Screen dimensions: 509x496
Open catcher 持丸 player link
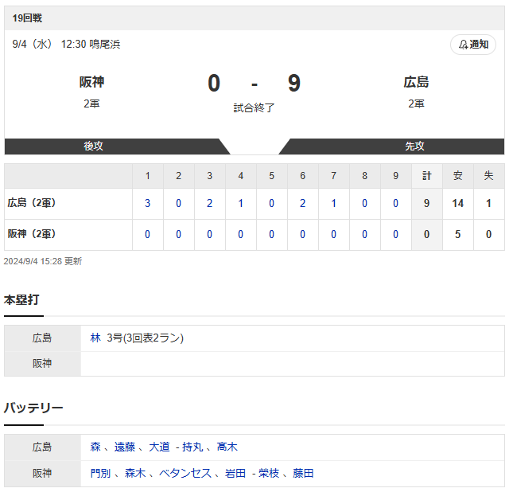point(192,447)
